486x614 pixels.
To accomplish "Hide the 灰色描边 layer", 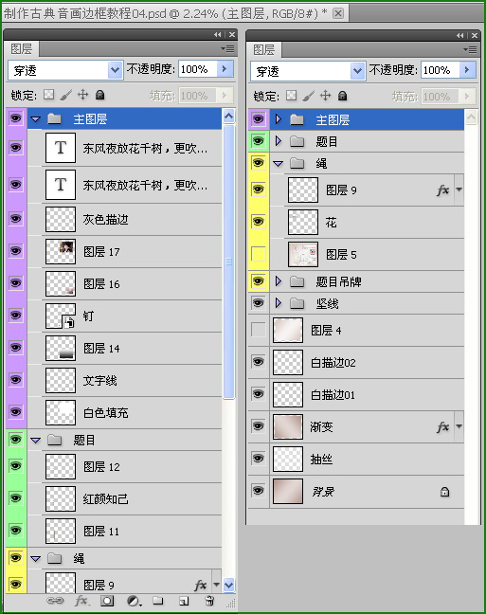I will pyautogui.click(x=16, y=219).
